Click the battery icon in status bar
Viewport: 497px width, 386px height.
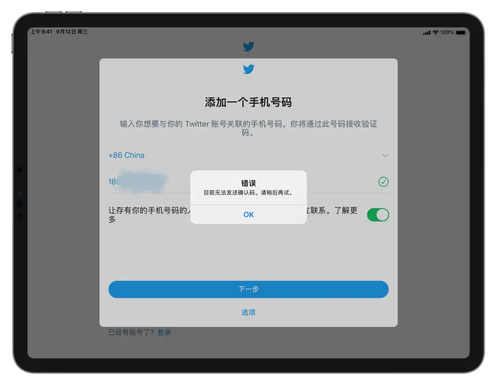point(461,32)
